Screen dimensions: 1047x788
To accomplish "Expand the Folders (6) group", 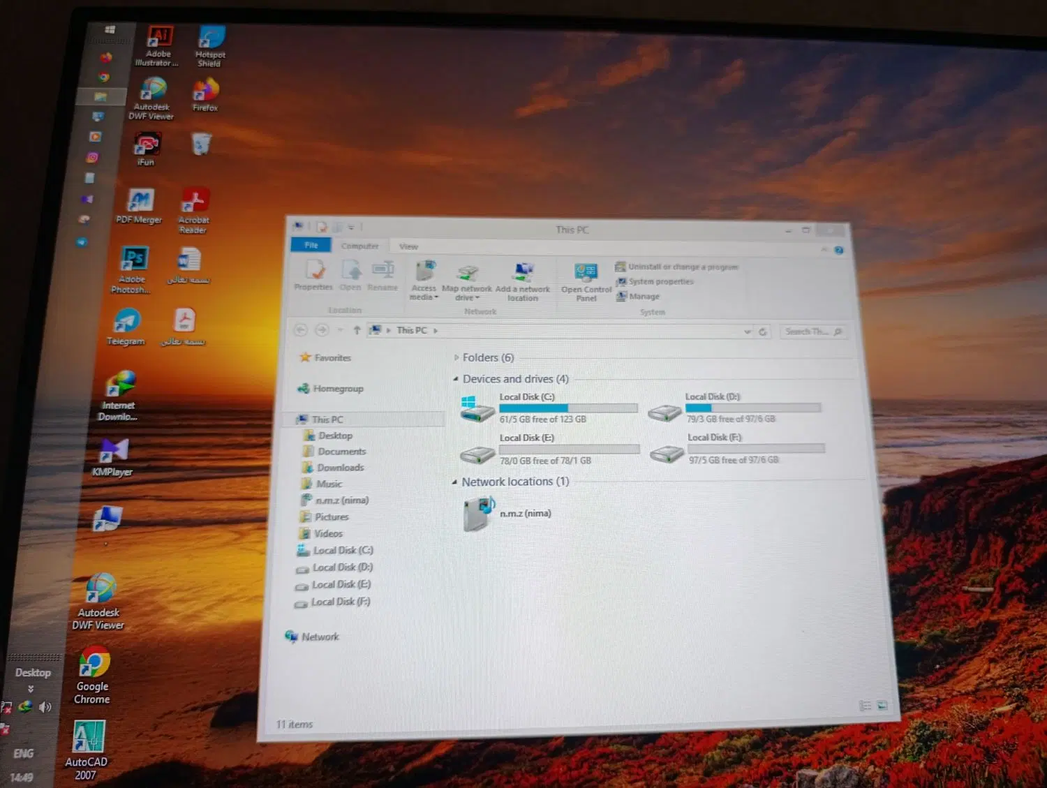I will click(456, 357).
